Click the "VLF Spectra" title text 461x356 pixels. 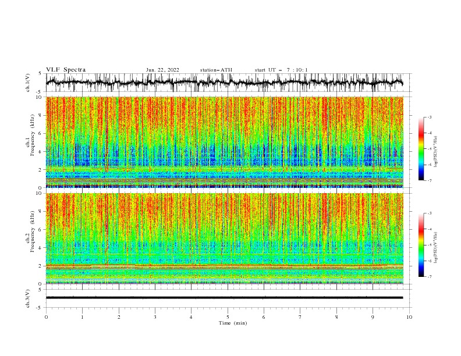[x=66, y=70]
